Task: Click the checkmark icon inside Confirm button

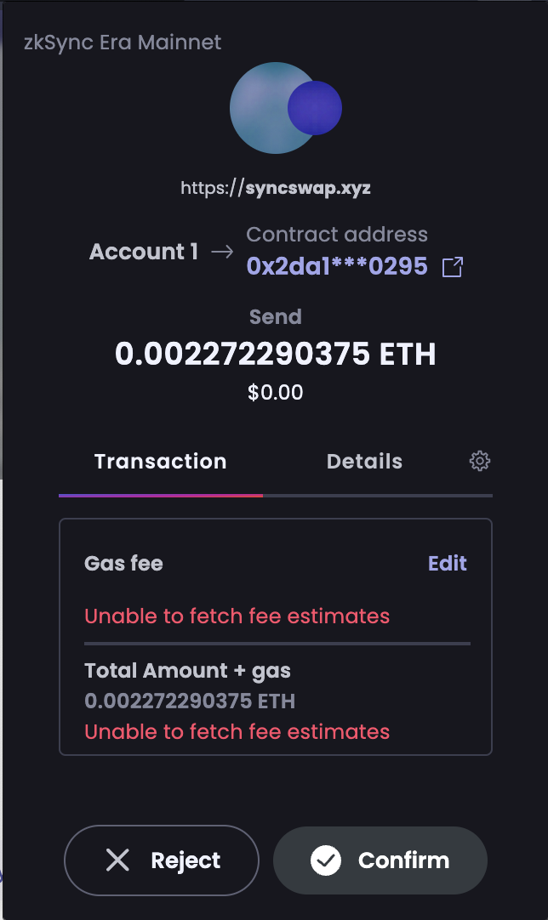Action: 326,860
